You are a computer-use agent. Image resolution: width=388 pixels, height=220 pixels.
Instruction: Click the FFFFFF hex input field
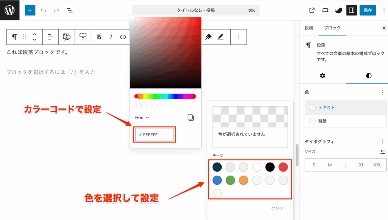point(154,135)
